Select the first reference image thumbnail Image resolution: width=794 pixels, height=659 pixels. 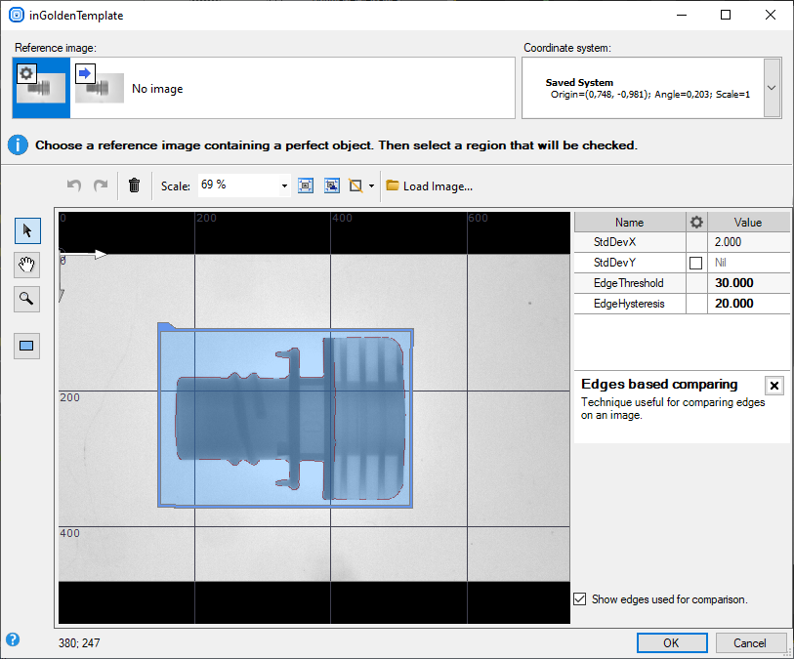(42, 88)
